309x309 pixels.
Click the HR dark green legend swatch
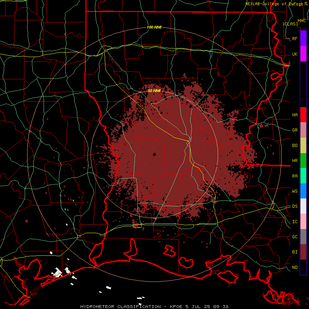coord(303,161)
